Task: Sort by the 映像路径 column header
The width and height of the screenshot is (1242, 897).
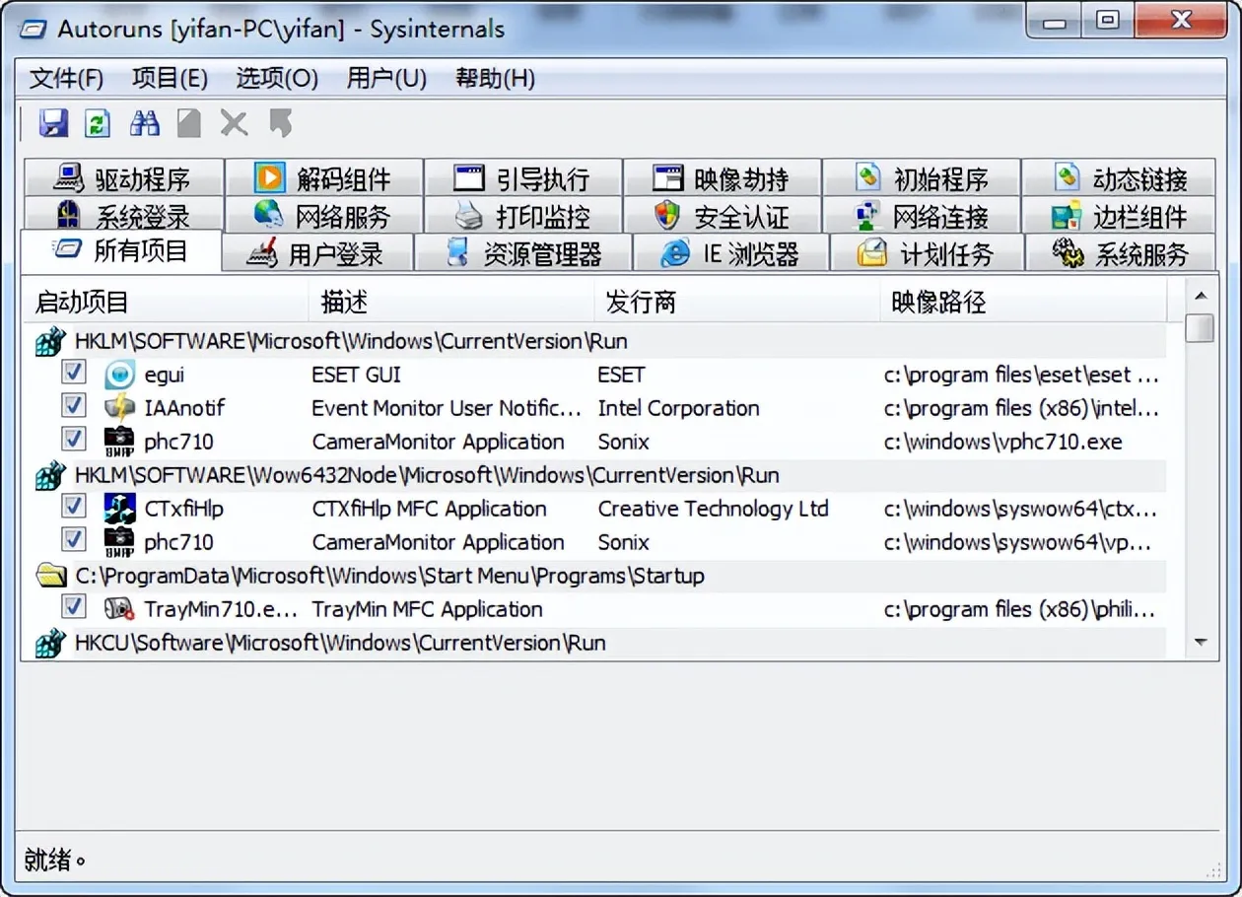Action: tap(1024, 302)
